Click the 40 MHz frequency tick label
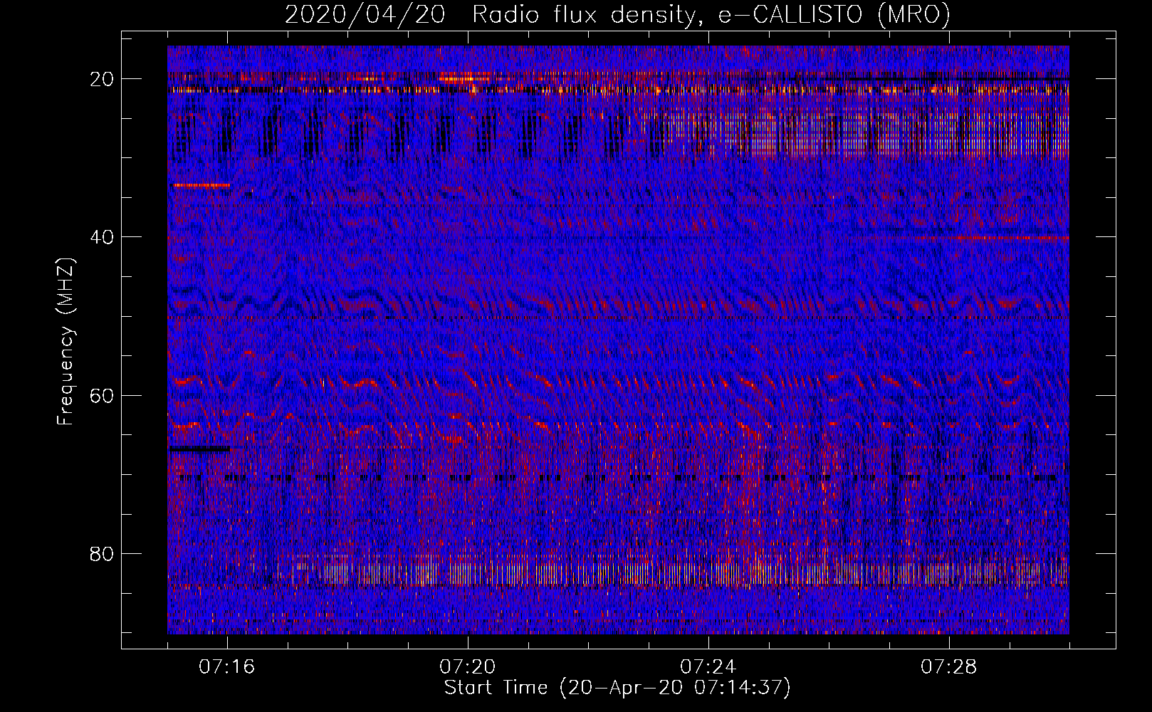 pos(102,237)
